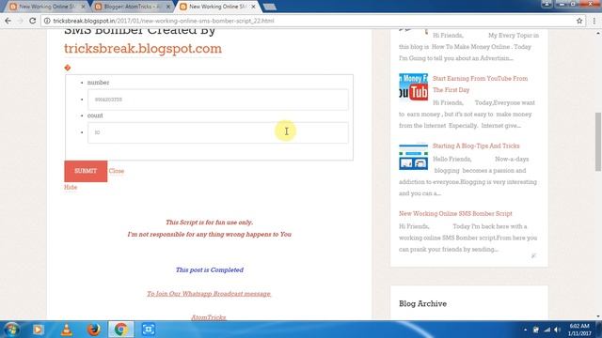
Task: Click the 'This post is Completed' text
Action: click(209, 269)
